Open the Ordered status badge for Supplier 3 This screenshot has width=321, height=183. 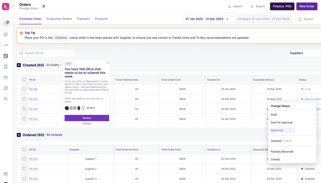[308, 179]
